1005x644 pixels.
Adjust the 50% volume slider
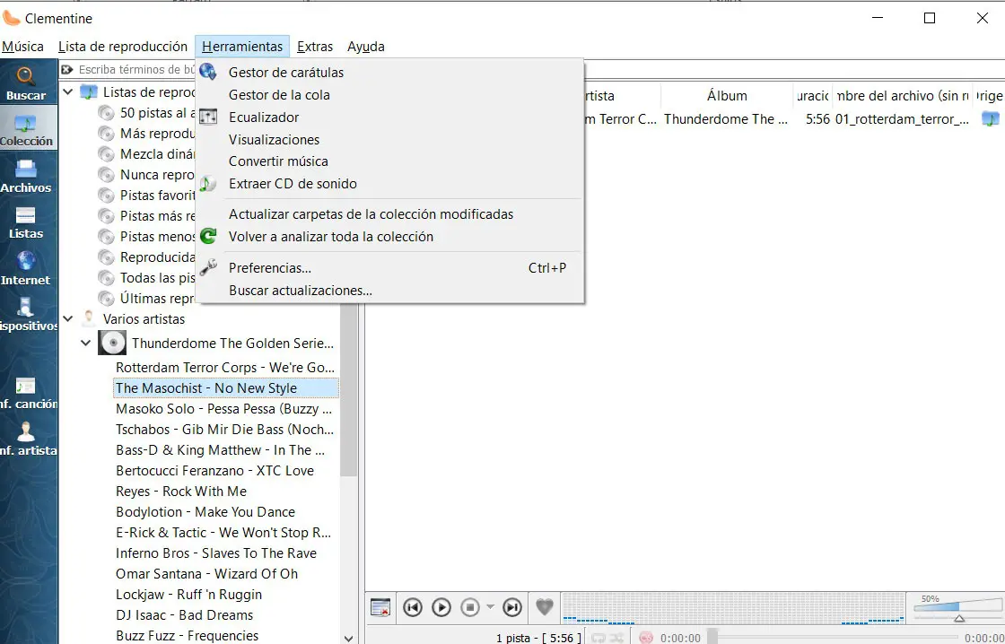[959, 609]
